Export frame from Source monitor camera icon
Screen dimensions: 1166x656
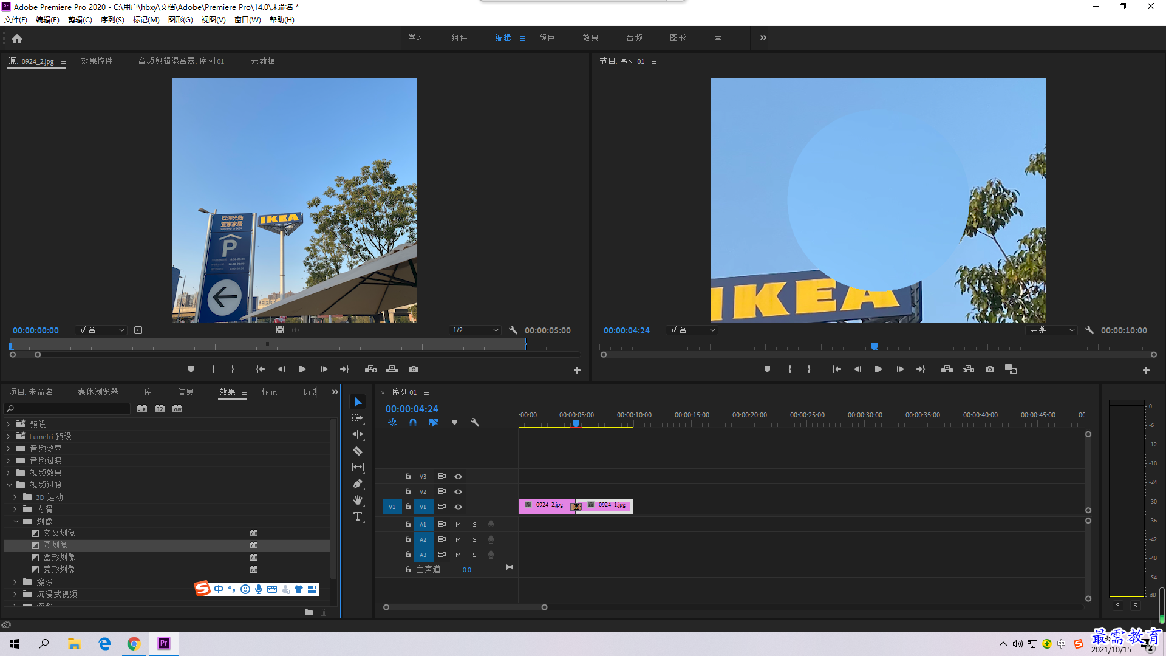[414, 369]
